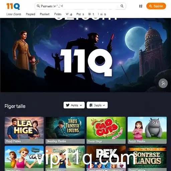Viewport: 171px width, 171px height.
Task: Open the grid icon beside orange button
Action: [x=141, y=6]
